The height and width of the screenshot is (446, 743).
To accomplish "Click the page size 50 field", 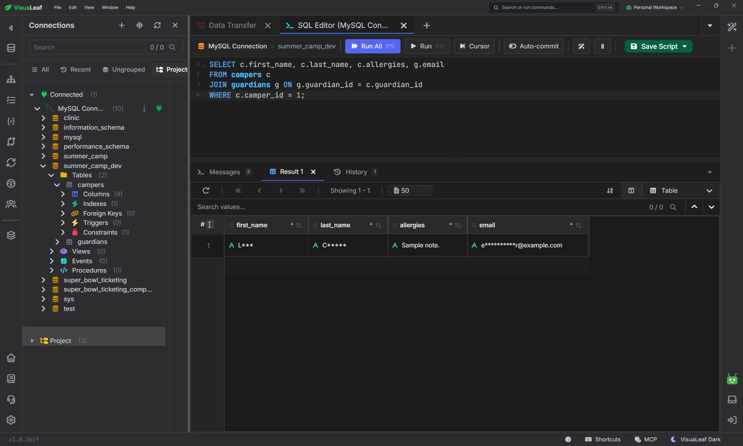I will [x=410, y=190].
